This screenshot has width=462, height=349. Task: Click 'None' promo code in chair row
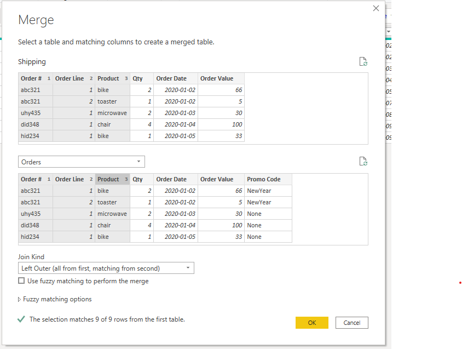(268, 225)
